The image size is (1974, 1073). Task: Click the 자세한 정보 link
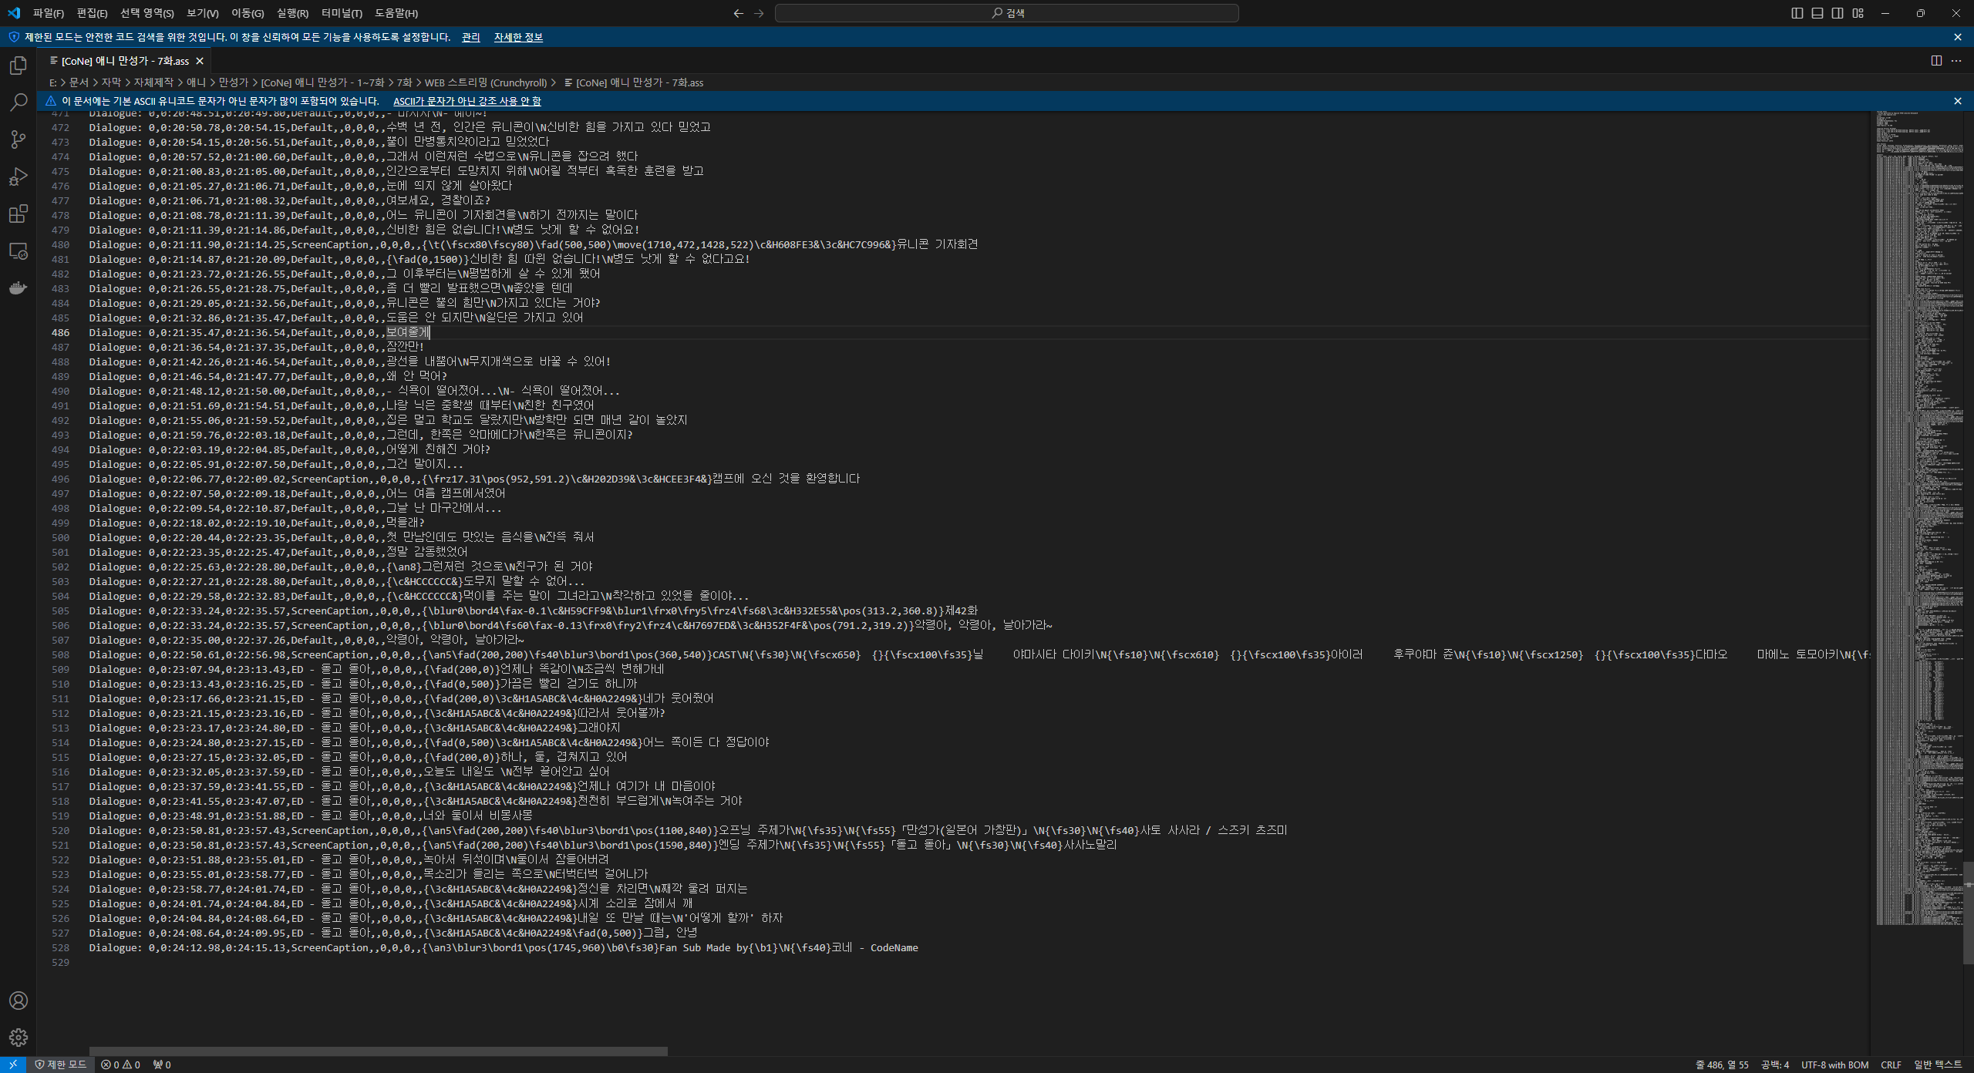[x=518, y=37]
